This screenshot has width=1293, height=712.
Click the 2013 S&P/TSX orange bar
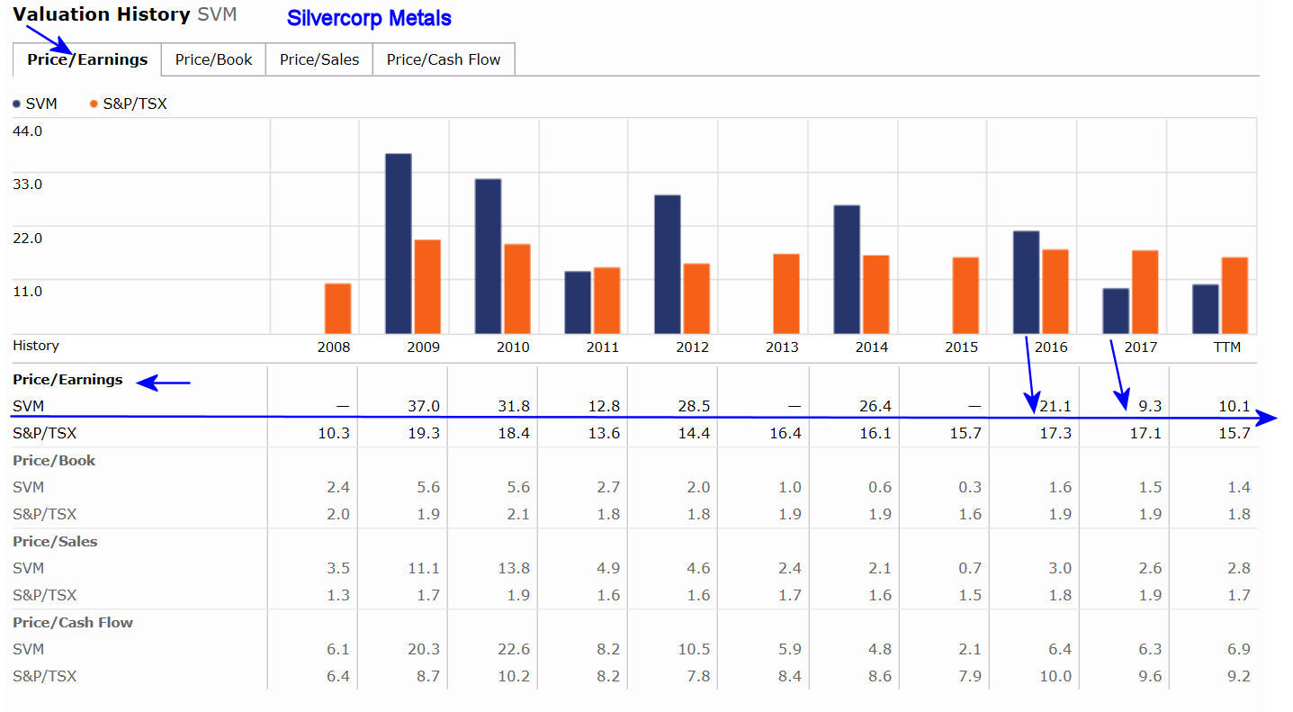[786, 294]
